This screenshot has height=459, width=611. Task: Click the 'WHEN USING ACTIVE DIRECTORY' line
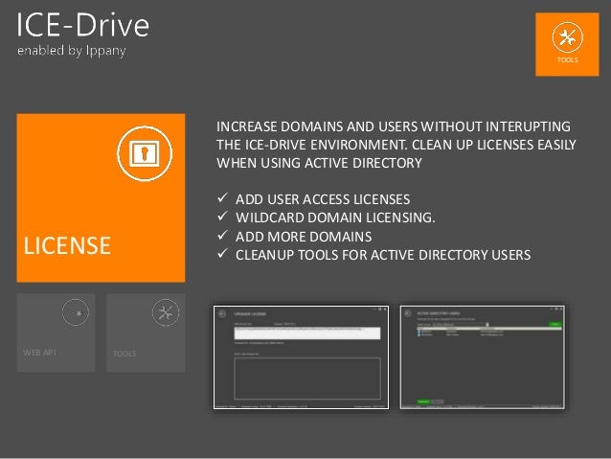(x=319, y=163)
